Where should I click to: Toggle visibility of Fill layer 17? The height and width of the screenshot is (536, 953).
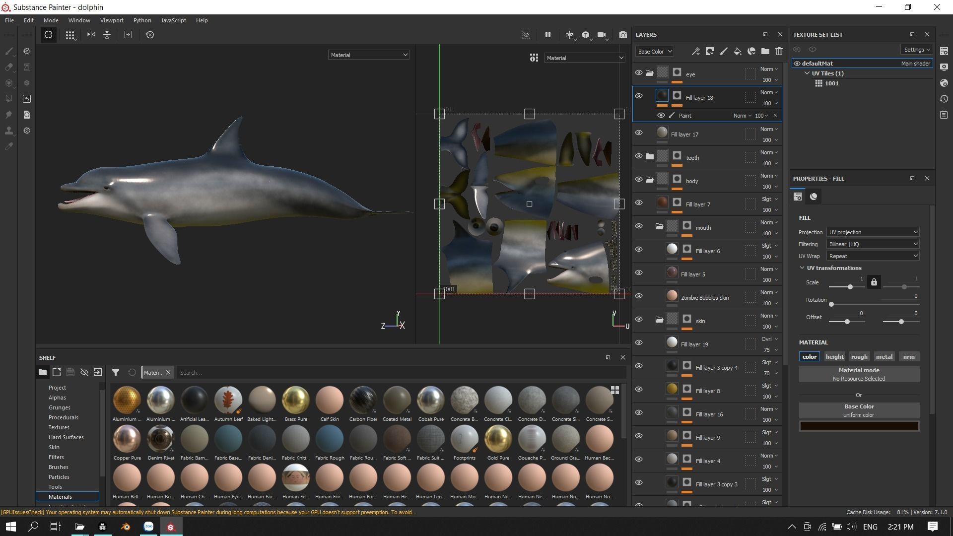coord(639,133)
